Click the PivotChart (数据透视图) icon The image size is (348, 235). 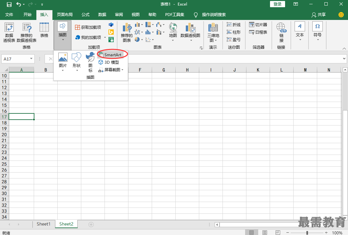[x=190, y=32]
